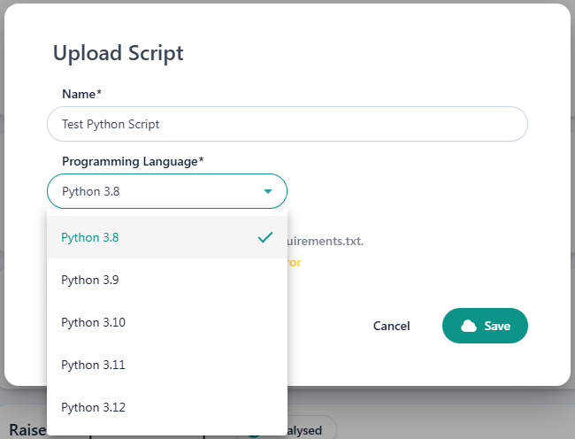The width and height of the screenshot is (575, 439).
Task: Click the checkmark next to Python 3.8
Action: coord(264,237)
